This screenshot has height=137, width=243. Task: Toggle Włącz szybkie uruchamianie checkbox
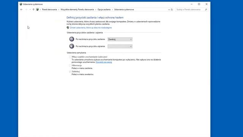tap(70, 57)
